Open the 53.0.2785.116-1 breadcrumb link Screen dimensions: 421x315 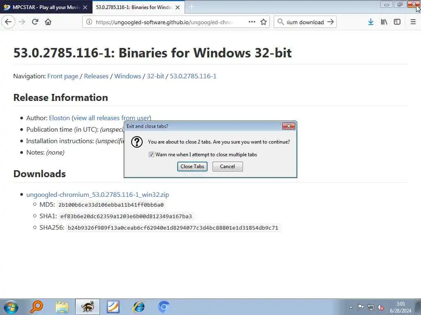pos(193,76)
